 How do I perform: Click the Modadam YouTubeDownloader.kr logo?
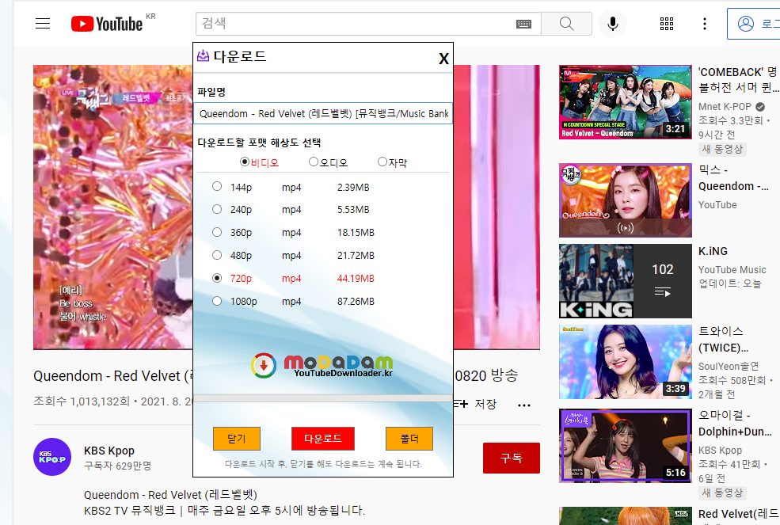pos(322,366)
